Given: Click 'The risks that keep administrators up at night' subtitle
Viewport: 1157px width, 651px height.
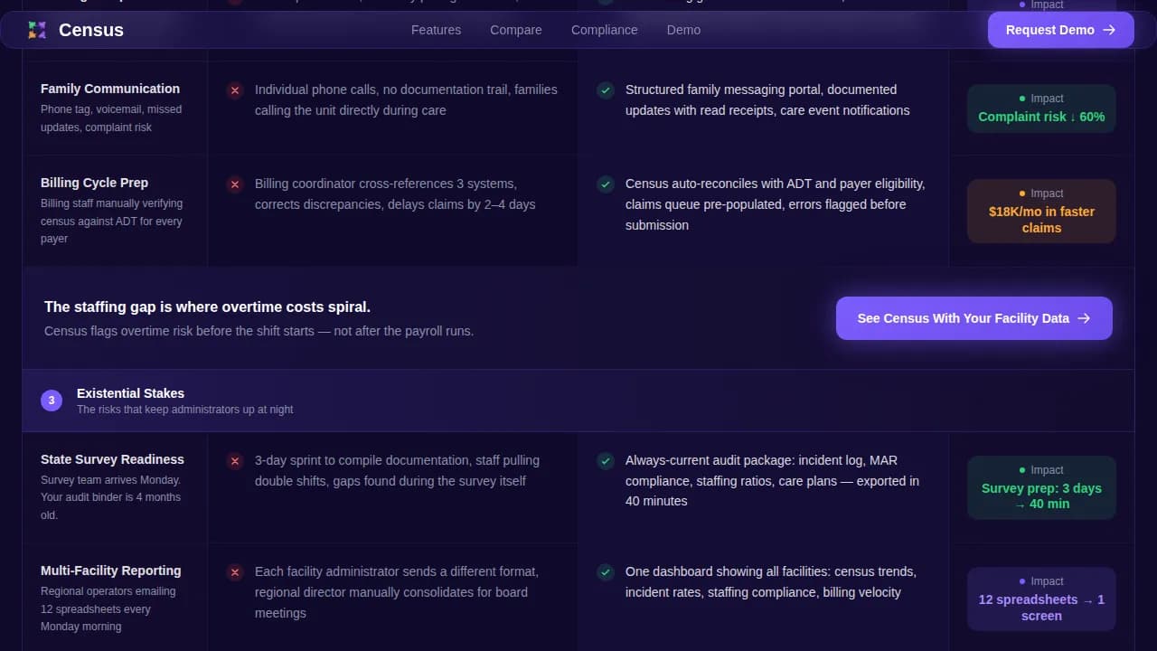Looking at the screenshot, I should [184, 410].
